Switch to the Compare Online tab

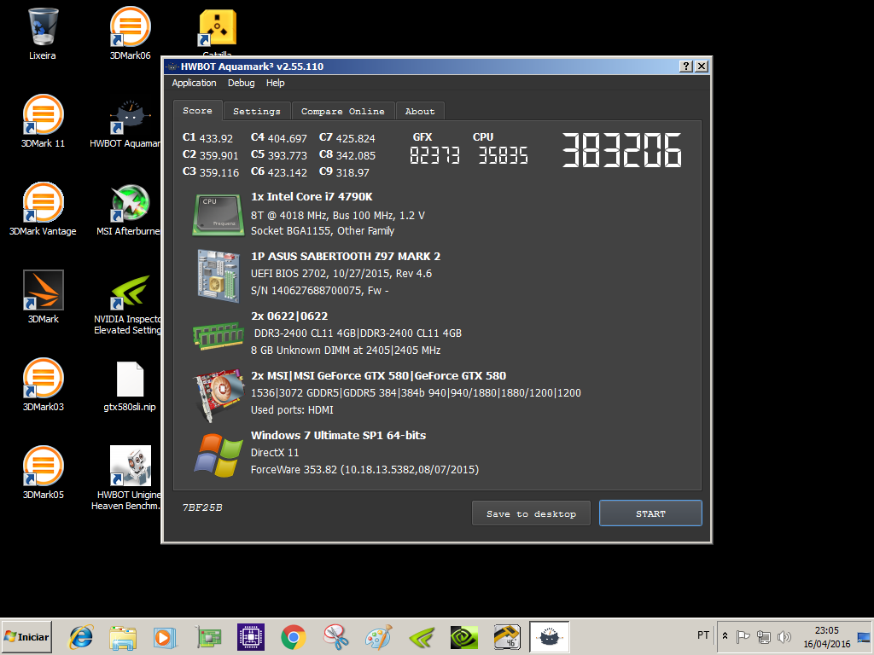click(x=343, y=112)
